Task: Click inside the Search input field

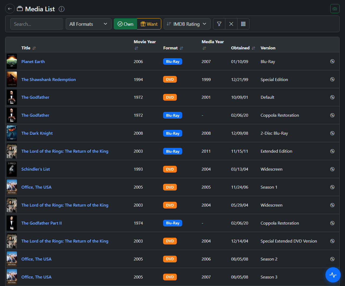Action: pyautogui.click(x=37, y=24)
